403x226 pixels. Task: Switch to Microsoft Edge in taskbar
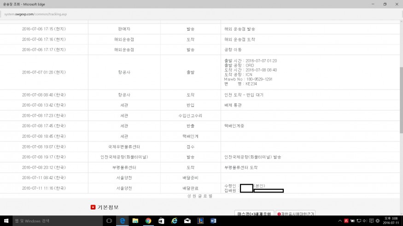[x=123, y=220]
